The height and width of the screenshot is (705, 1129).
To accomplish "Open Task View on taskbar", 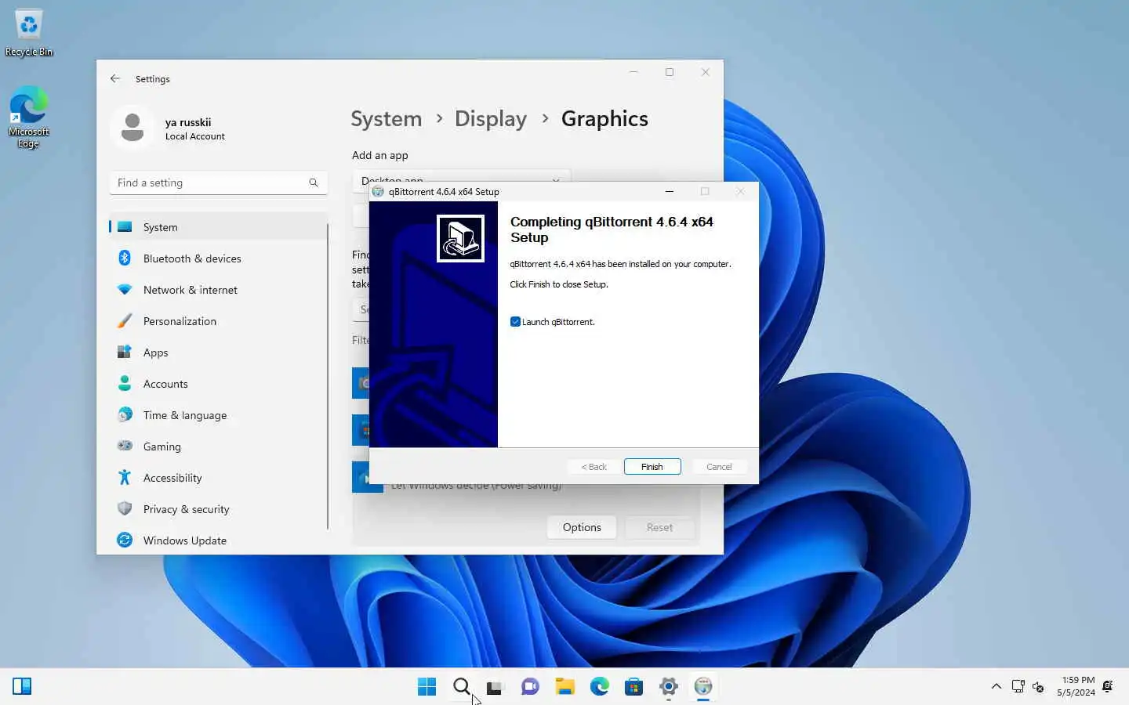I will [x=495, y=687].
